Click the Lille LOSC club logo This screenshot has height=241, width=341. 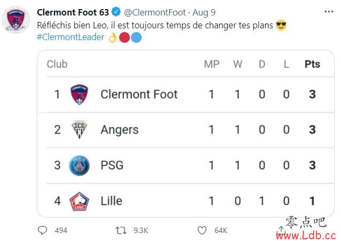coord(79,201)
